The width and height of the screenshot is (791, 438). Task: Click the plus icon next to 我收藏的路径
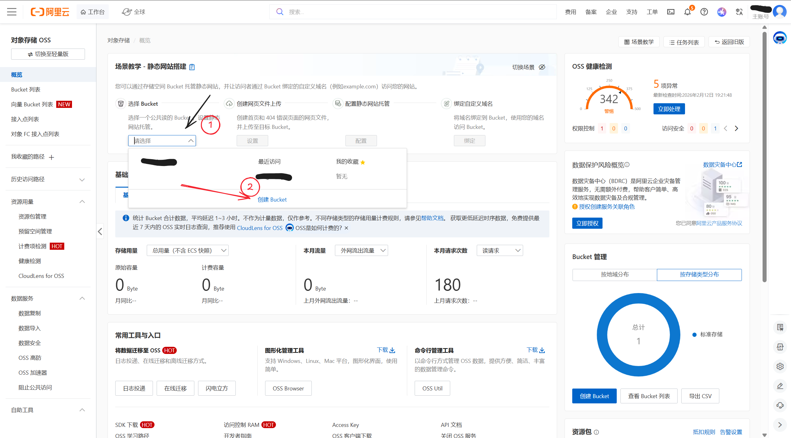(52, 157)
